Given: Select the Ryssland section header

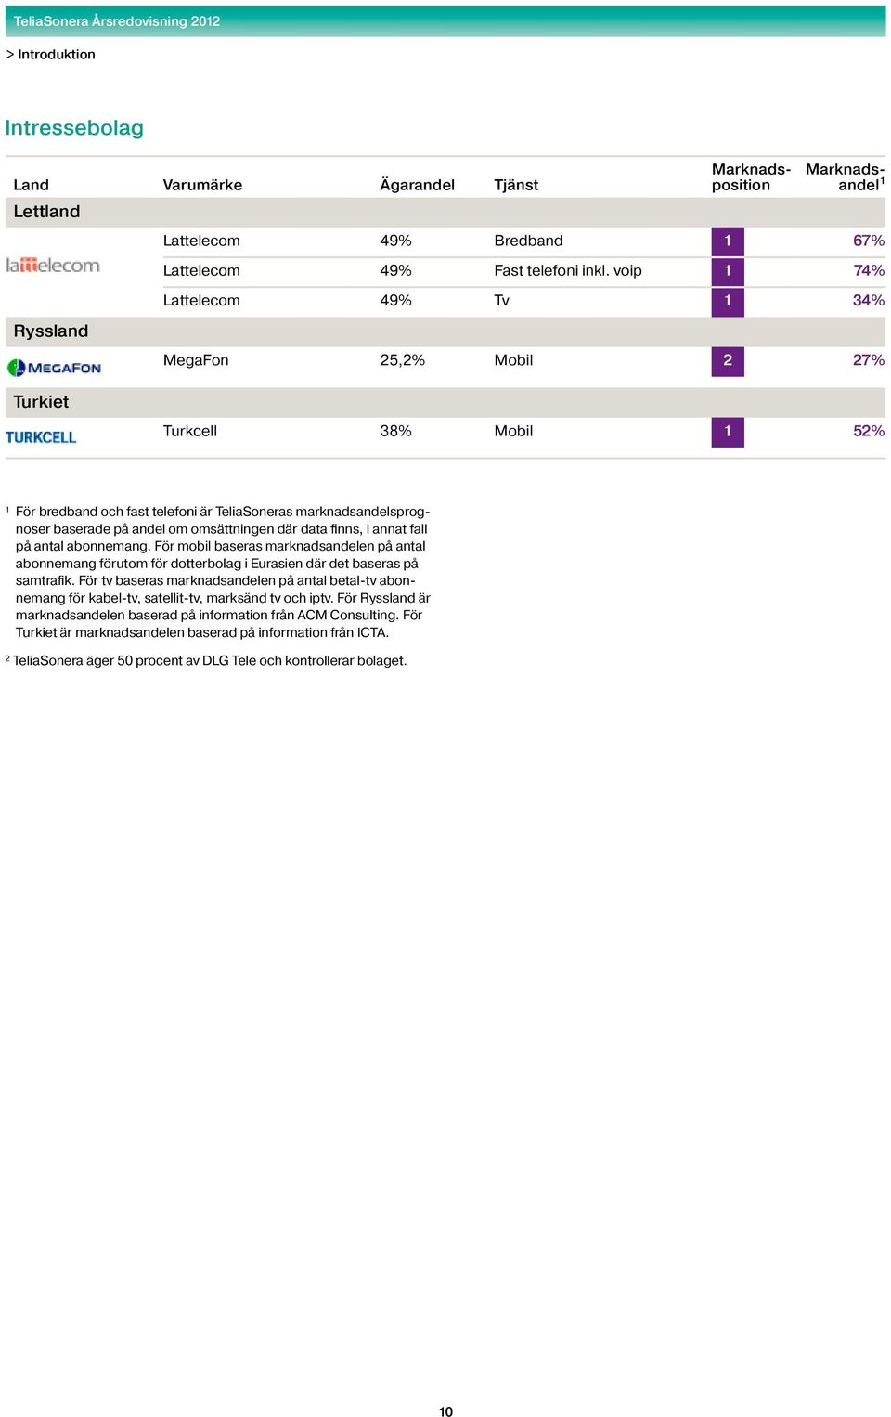Looking at the screenshot, I should (x=445, y=331).
